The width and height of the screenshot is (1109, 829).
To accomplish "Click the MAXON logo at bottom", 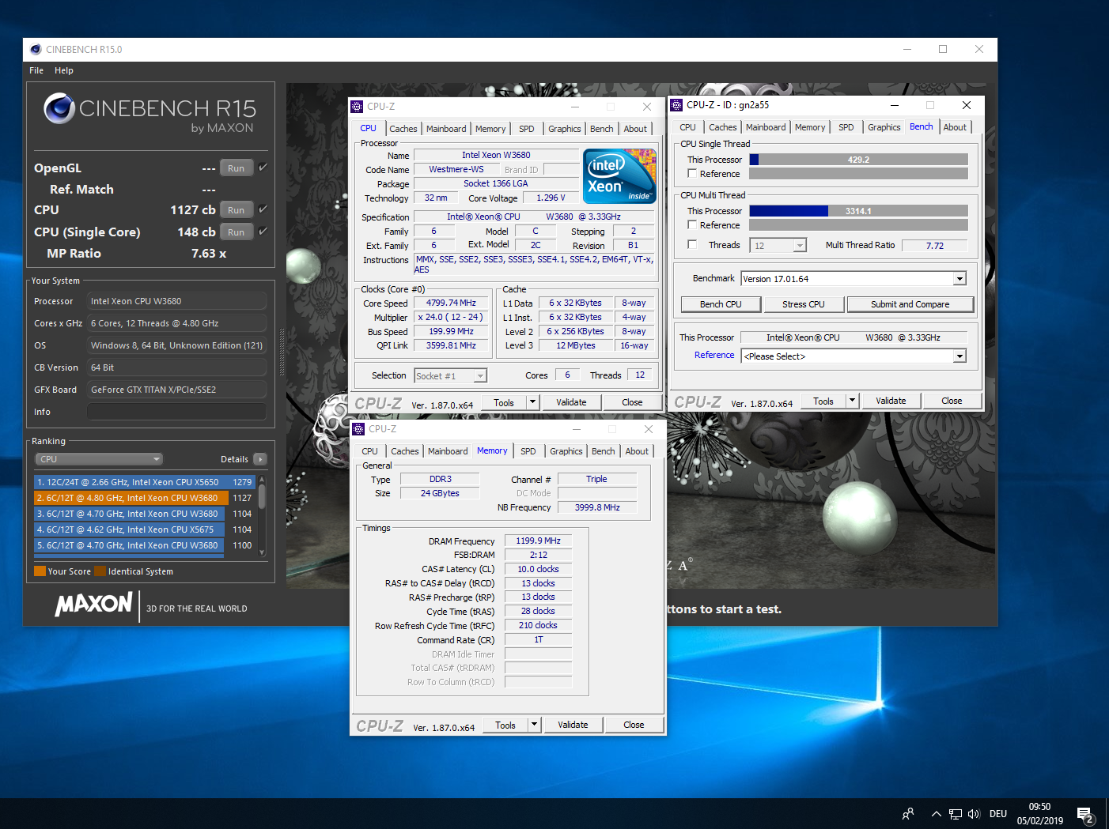I will click(93, 605).
